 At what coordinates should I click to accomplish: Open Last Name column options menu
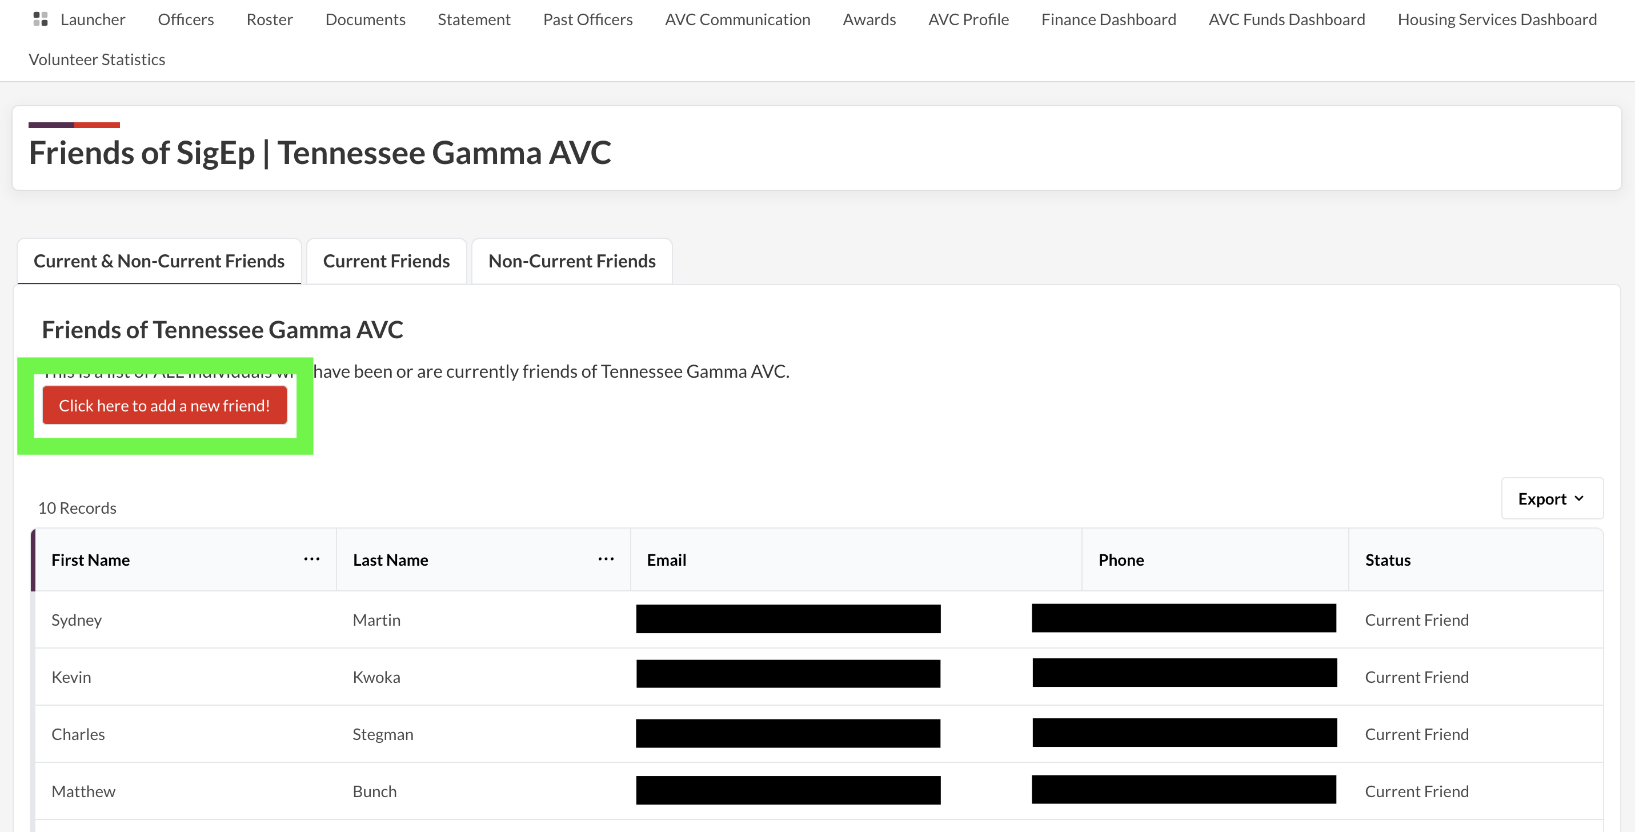coord(606,559)
